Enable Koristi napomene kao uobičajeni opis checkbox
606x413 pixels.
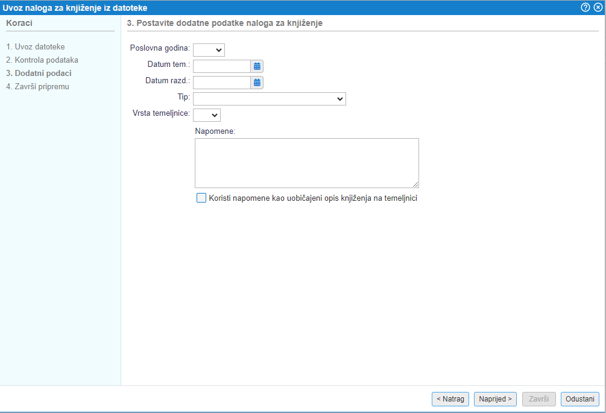201,198
